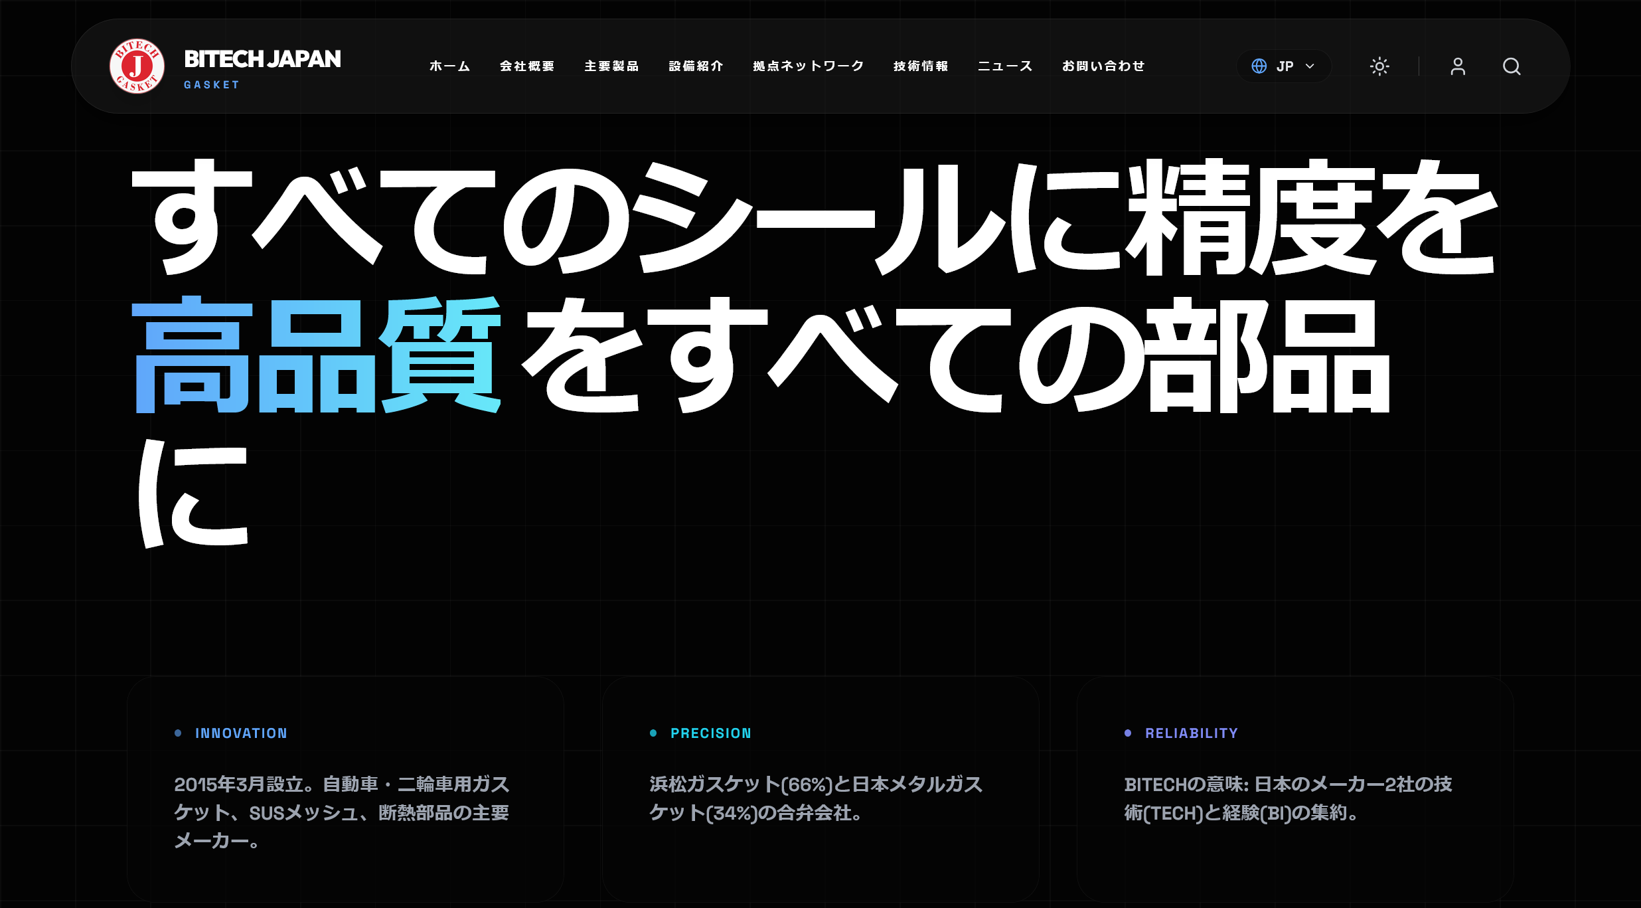This screenshot has width=1641, height=908.
Task: Open the お問い合わせ menu item
Action: 1103,66
